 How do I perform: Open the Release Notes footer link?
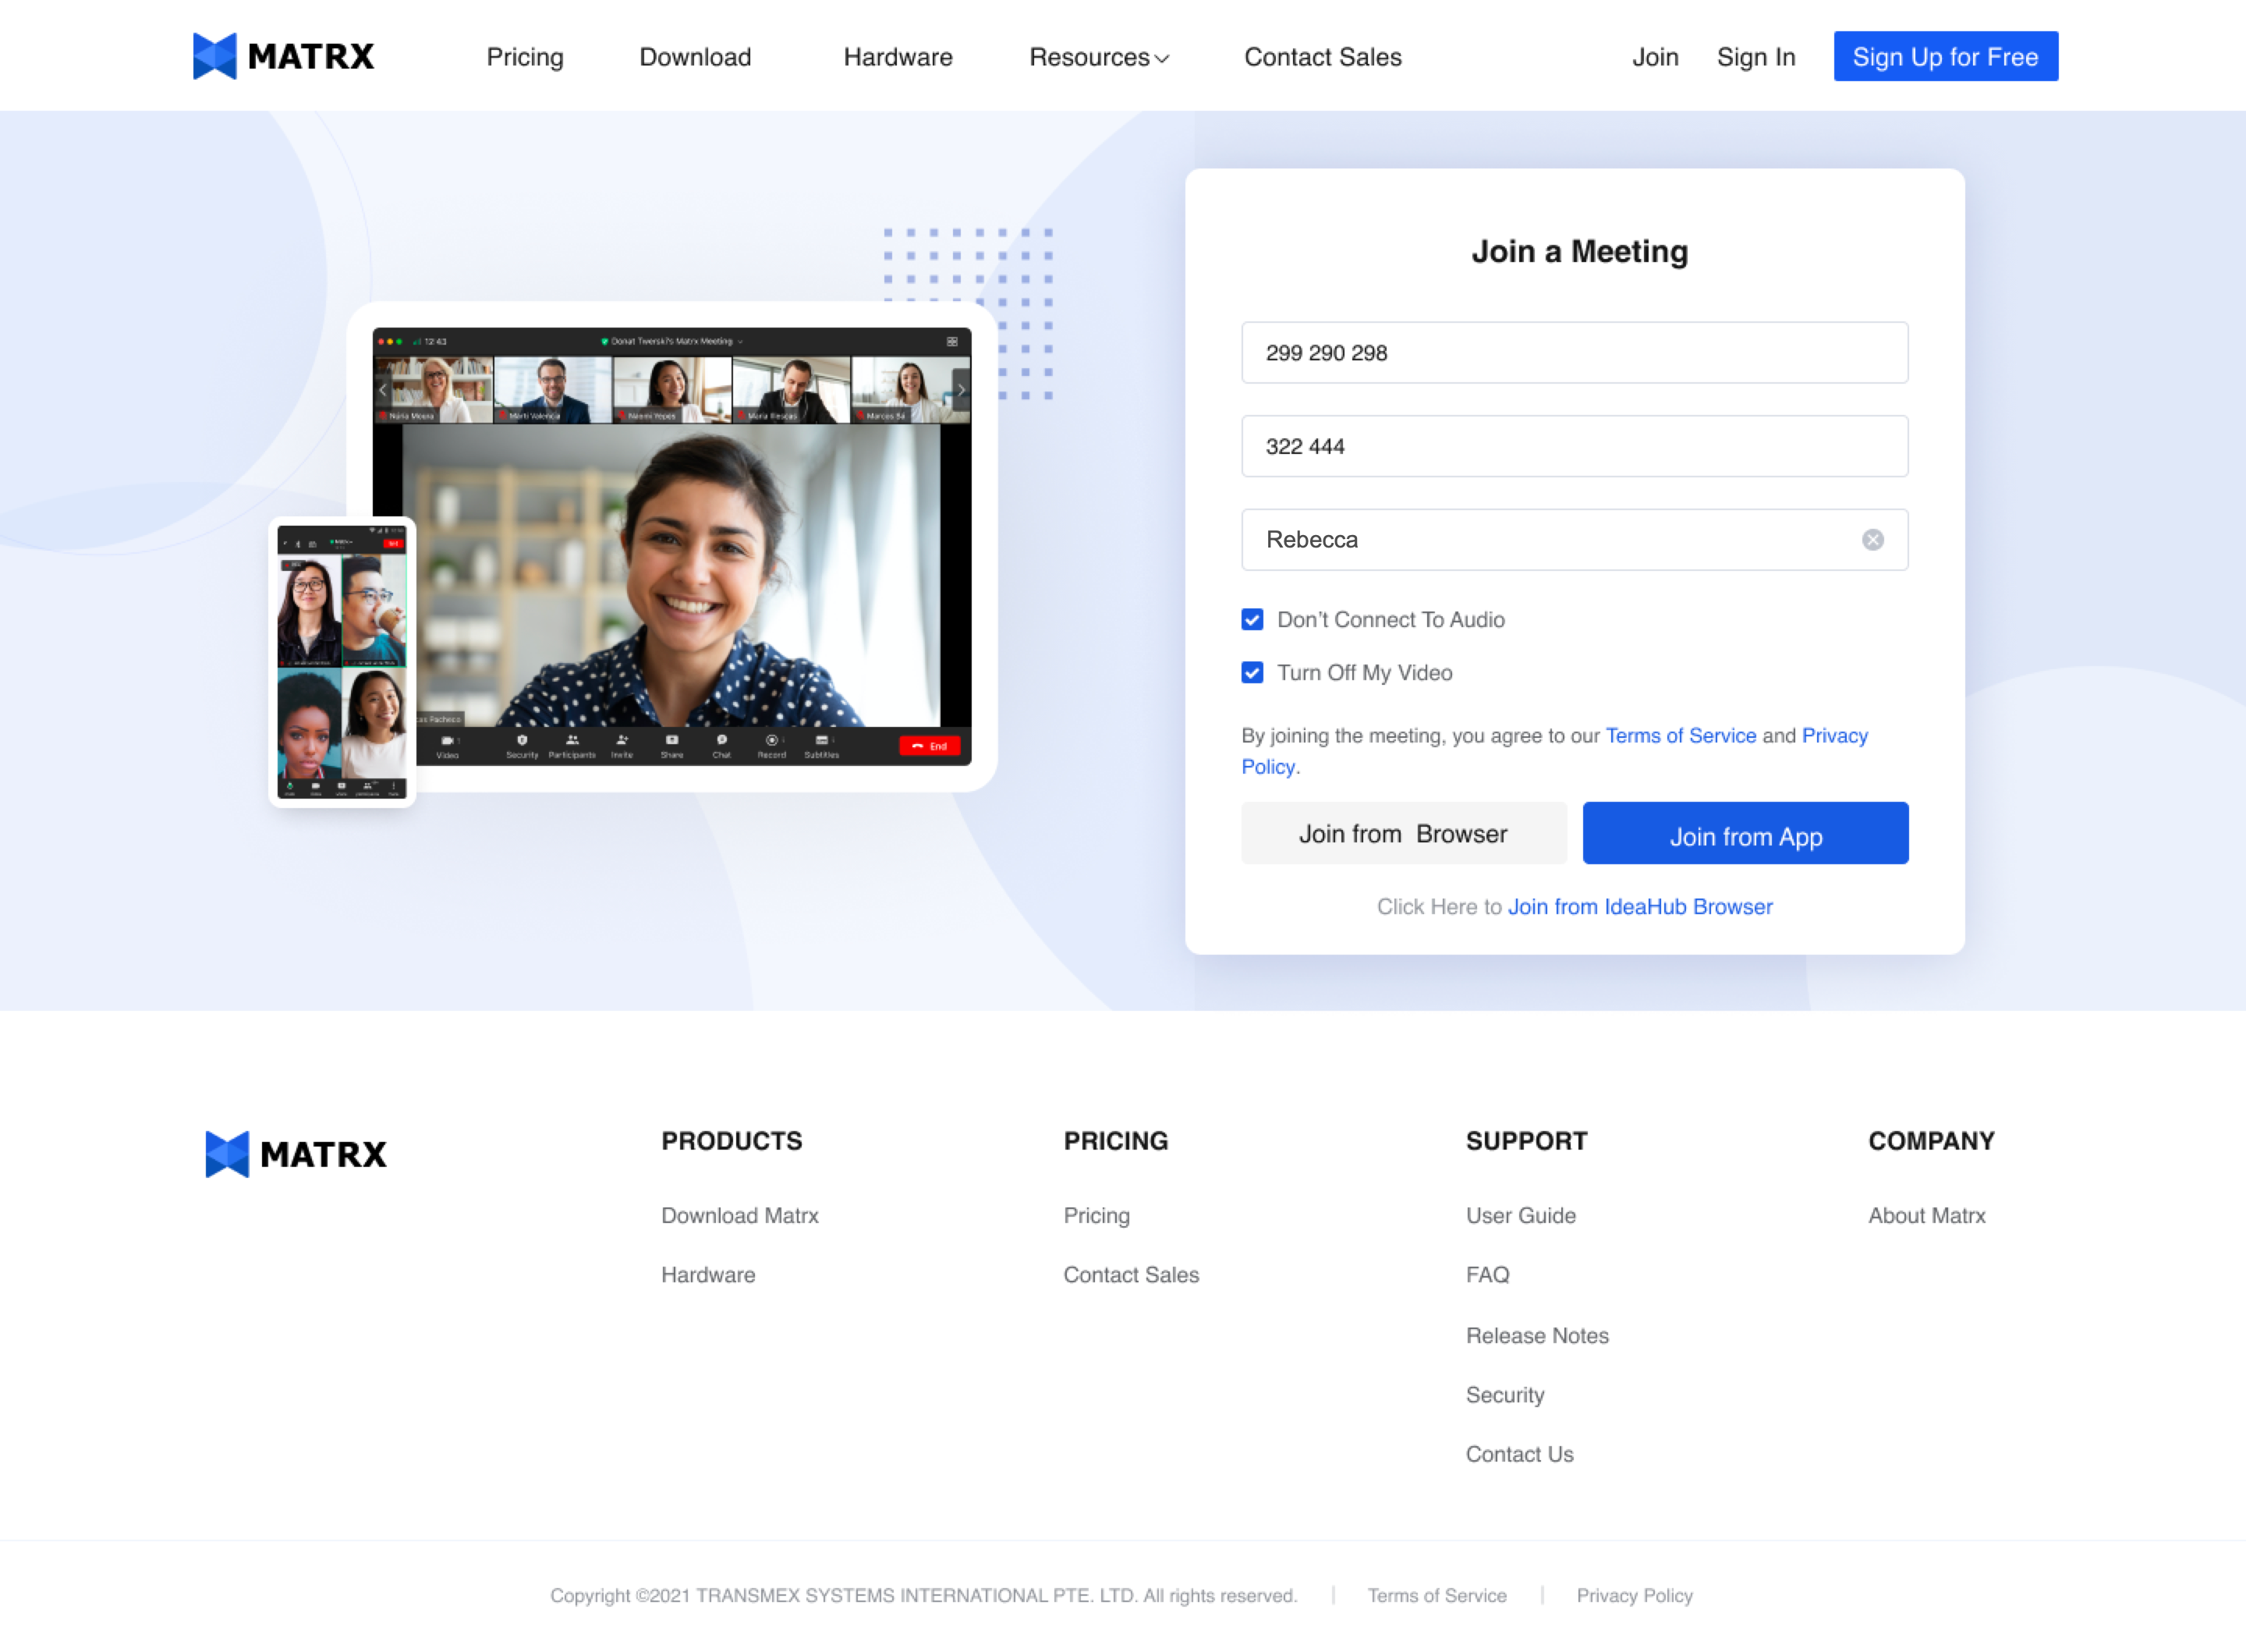tap(1536, 1335)
